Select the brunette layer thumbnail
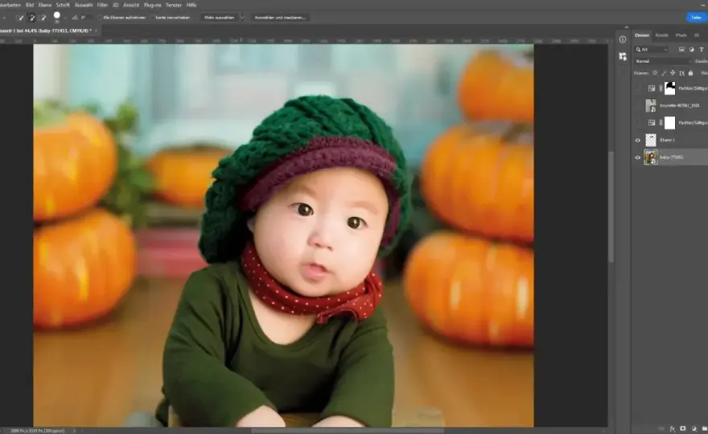The height and width of the screenshot is (434, 708). tap(651, 105)
